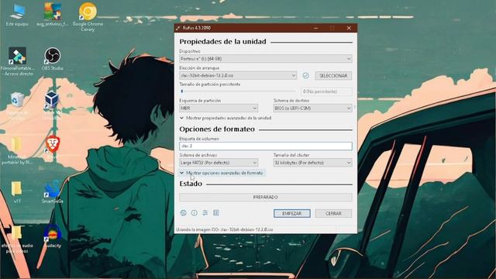Open Sistema de archivos FAT32 dropdown
The image size is (496, 279).
(x=219, y=163)
